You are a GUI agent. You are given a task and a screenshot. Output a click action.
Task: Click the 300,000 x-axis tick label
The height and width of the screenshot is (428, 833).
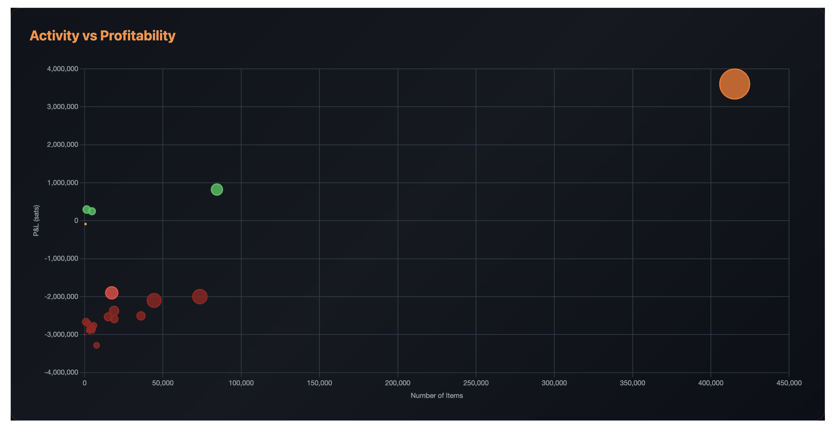[554, 383]
